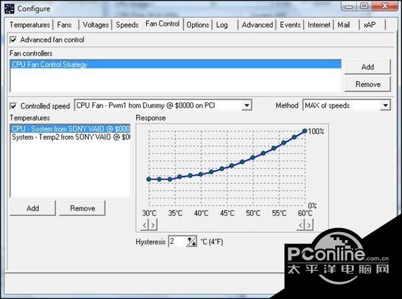Switch to the Temperatures tab
402x299 pixels.
tap(29, 25)
